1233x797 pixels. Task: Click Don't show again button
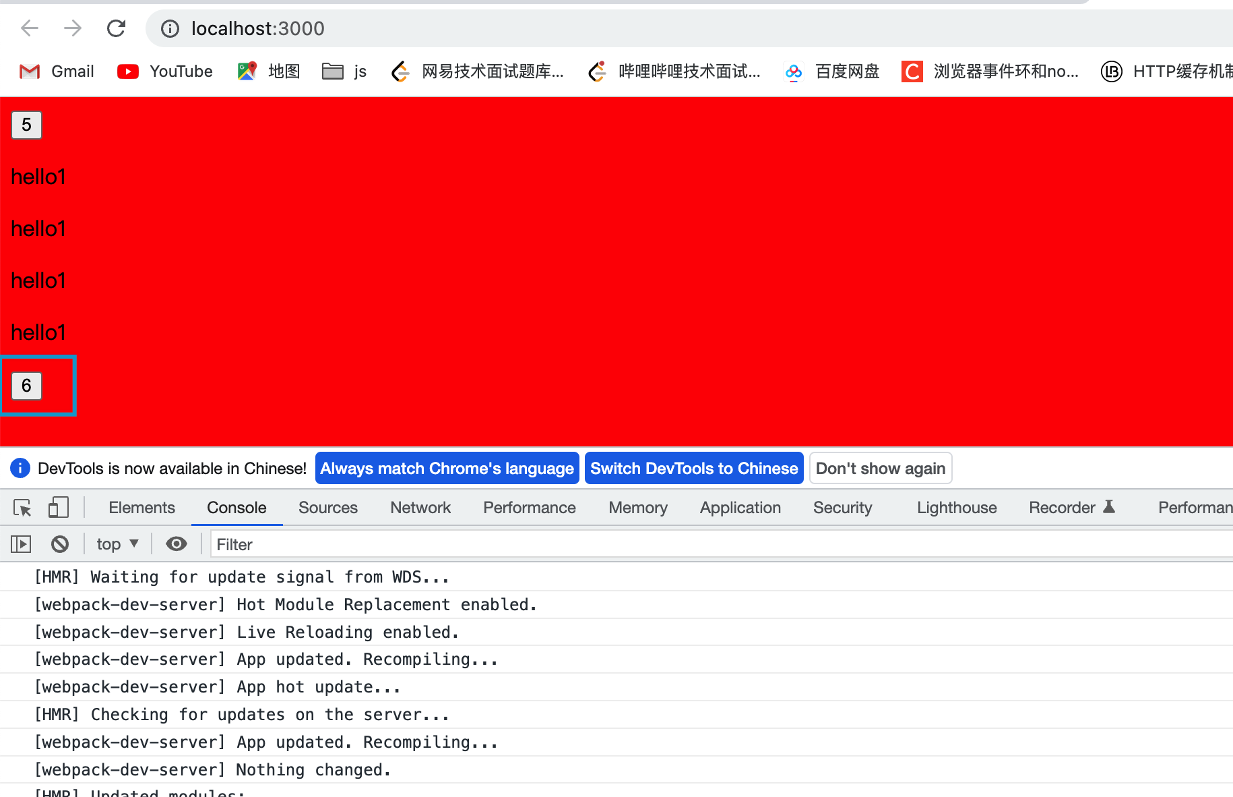coord(881,468)
